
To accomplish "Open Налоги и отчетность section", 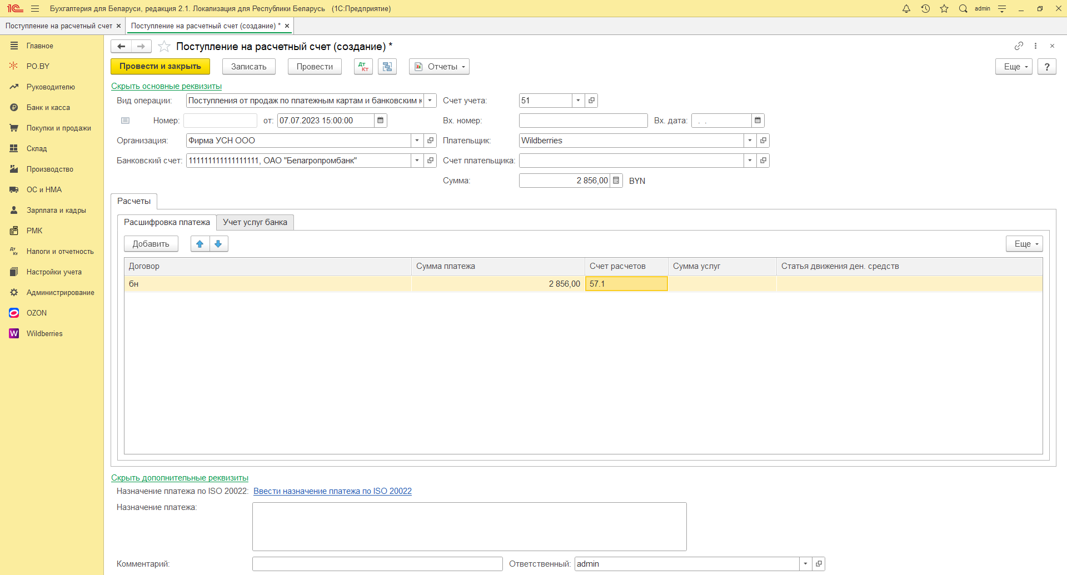I will [x=60, y=251].
